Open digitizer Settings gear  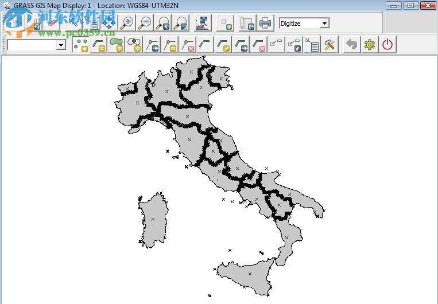pos(370,45)
